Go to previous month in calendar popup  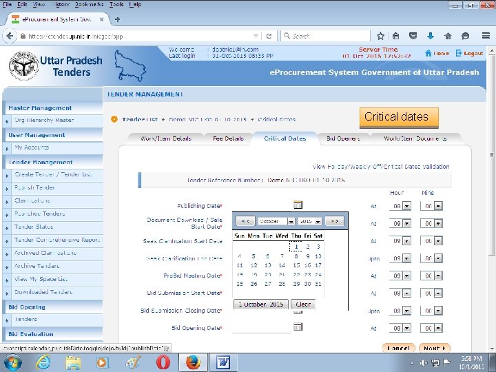coord(245,221)
